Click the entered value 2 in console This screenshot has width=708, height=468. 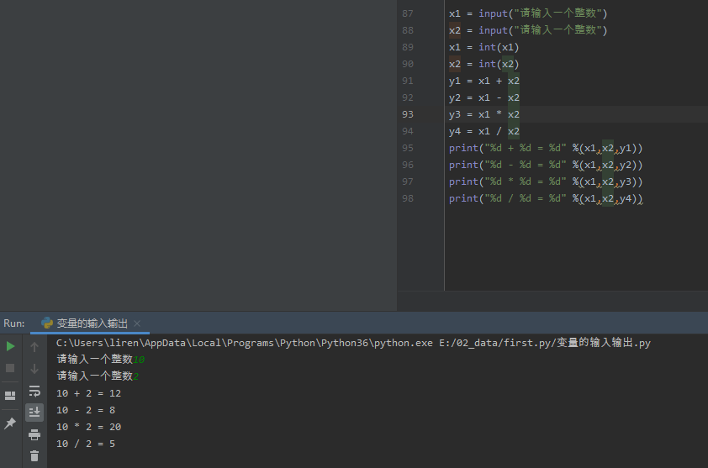(x=136, y=376)
